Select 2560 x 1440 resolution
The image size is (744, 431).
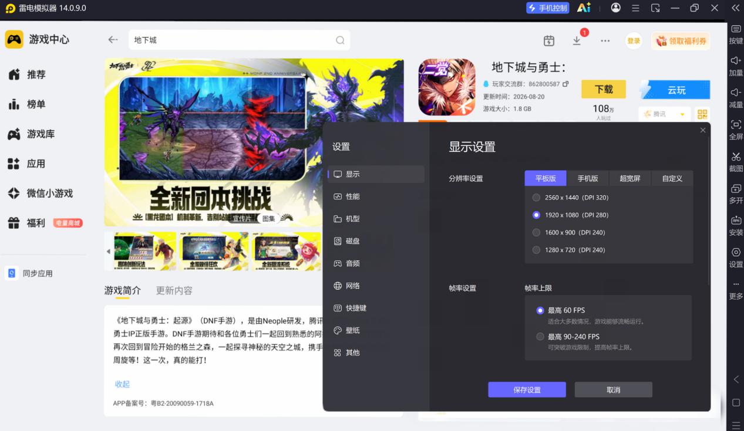click(x=536, y=198)
